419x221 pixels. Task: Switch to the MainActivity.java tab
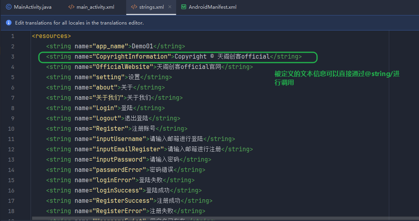33,7
